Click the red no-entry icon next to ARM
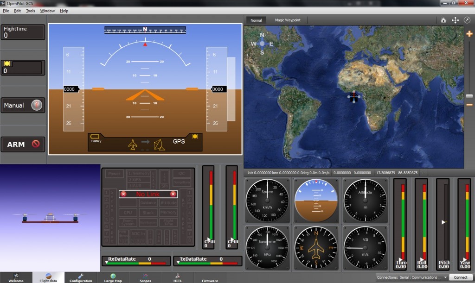Viewport: 475px width, 283px height. point(36,144)
